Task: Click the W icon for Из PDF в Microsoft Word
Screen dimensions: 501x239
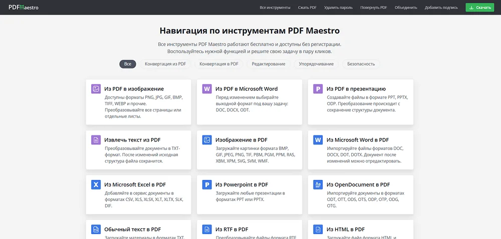Action: point(206,89)
